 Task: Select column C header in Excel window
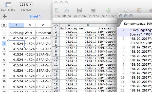tap(107, 25)
